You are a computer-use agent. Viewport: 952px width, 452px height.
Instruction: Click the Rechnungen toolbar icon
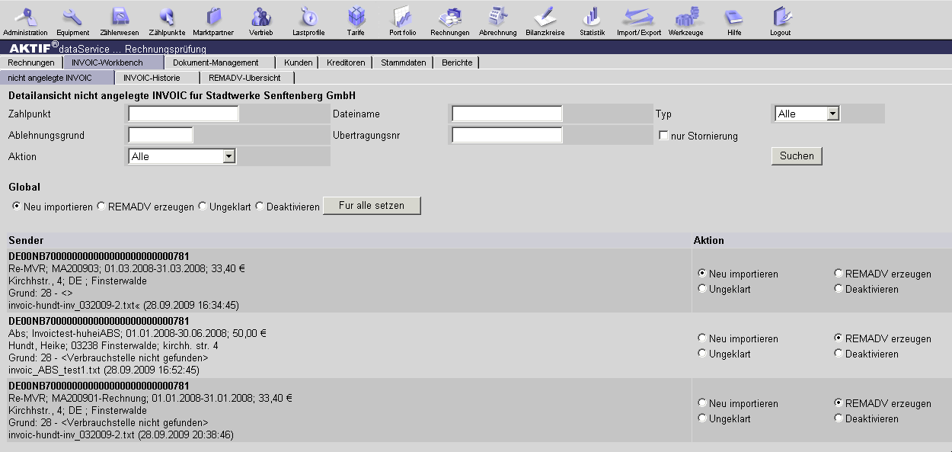tap(450, 17)
